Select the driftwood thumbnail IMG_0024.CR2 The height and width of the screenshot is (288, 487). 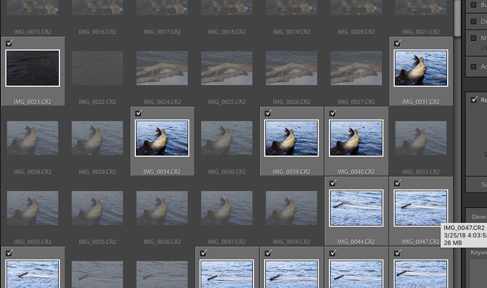point(162,68)
